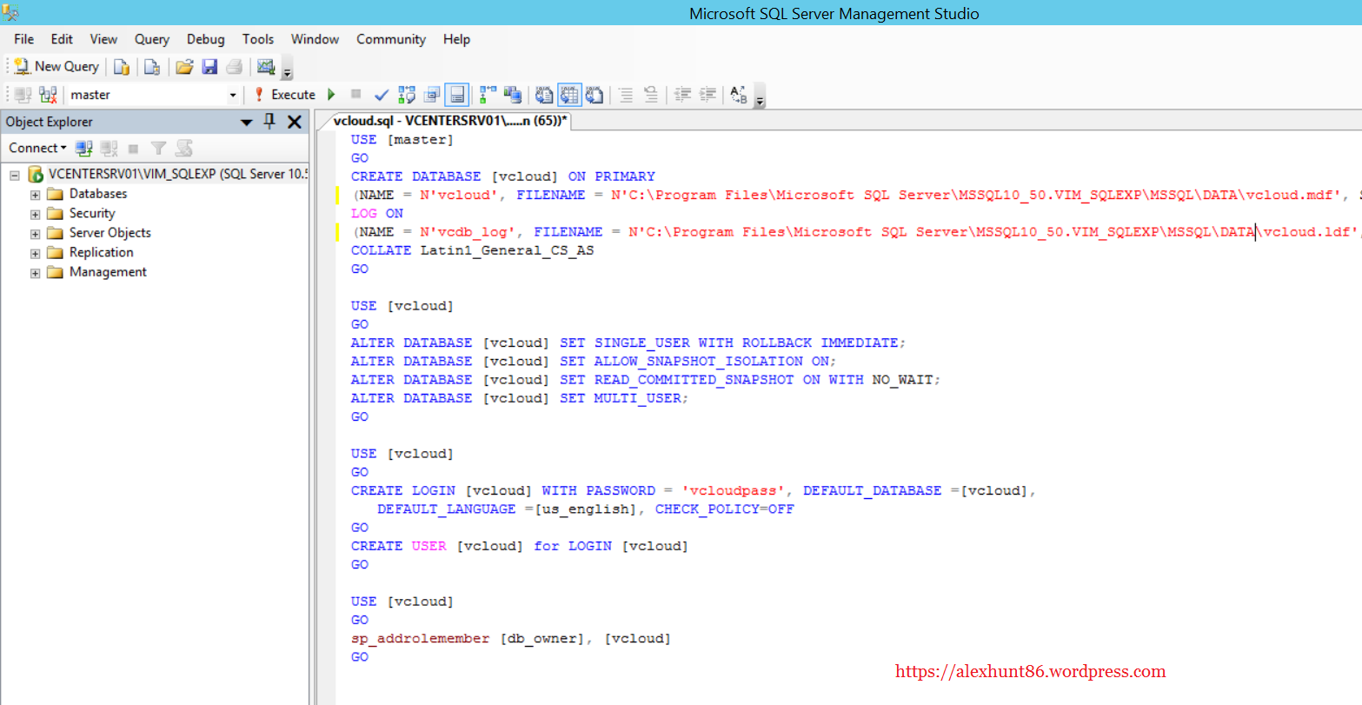Uncomment the selected lines
The image size is (1362, 705).
pyautogui.click(x=650, y=95)
